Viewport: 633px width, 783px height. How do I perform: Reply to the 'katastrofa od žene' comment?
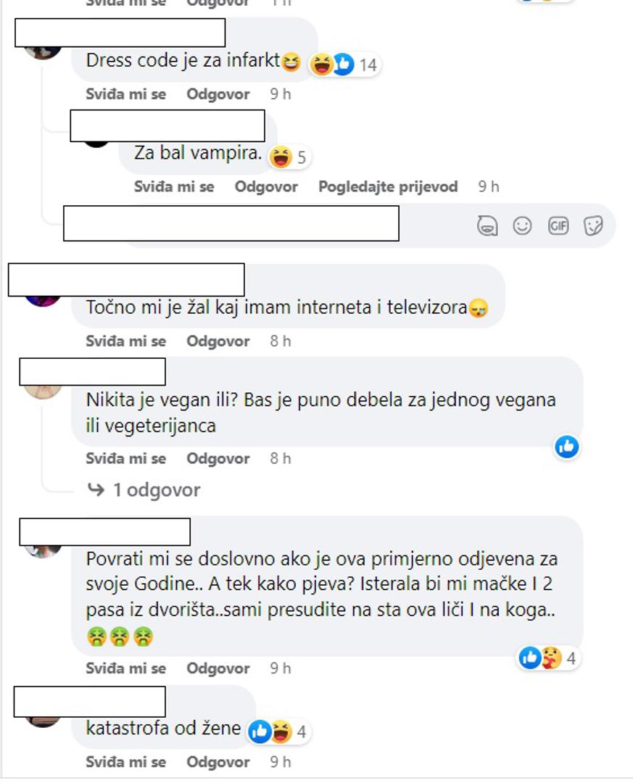coord(218,761)
